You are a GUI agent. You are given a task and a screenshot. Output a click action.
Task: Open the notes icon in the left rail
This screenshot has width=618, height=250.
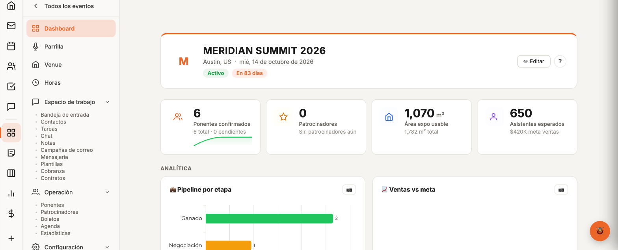(11, 153)
